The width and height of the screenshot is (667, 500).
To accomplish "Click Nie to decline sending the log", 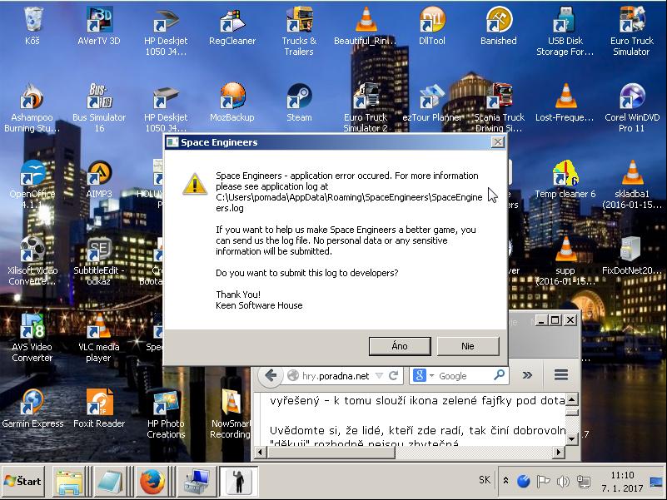I will (x=467, y=346).
